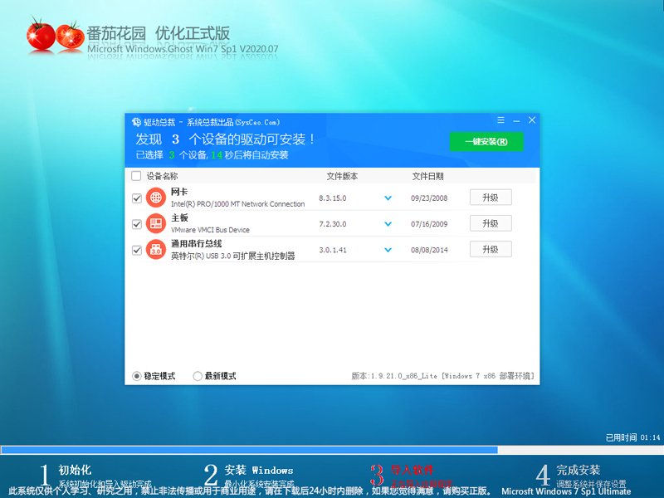The height and width of the screenshot is (498, 664).
Task: Click the green 一键安装 button
Action: tap(486, 141)
